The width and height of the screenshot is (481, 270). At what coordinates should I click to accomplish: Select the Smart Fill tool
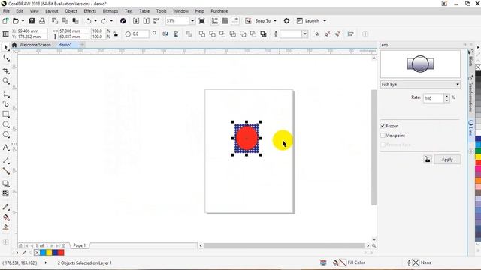pos(5,227)
